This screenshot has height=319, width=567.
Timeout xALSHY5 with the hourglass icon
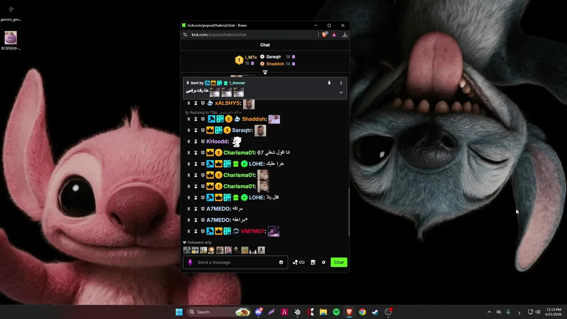pos(196,103)
